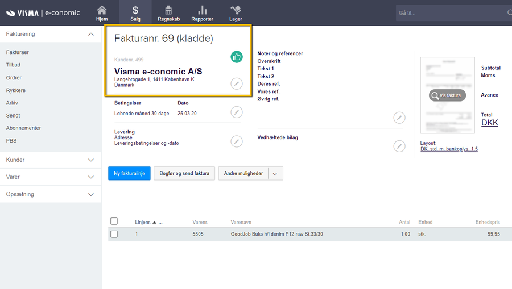The image size is (512, 289).
Task: Select the stk. unit cell
Action: click(x=422, y=234)
